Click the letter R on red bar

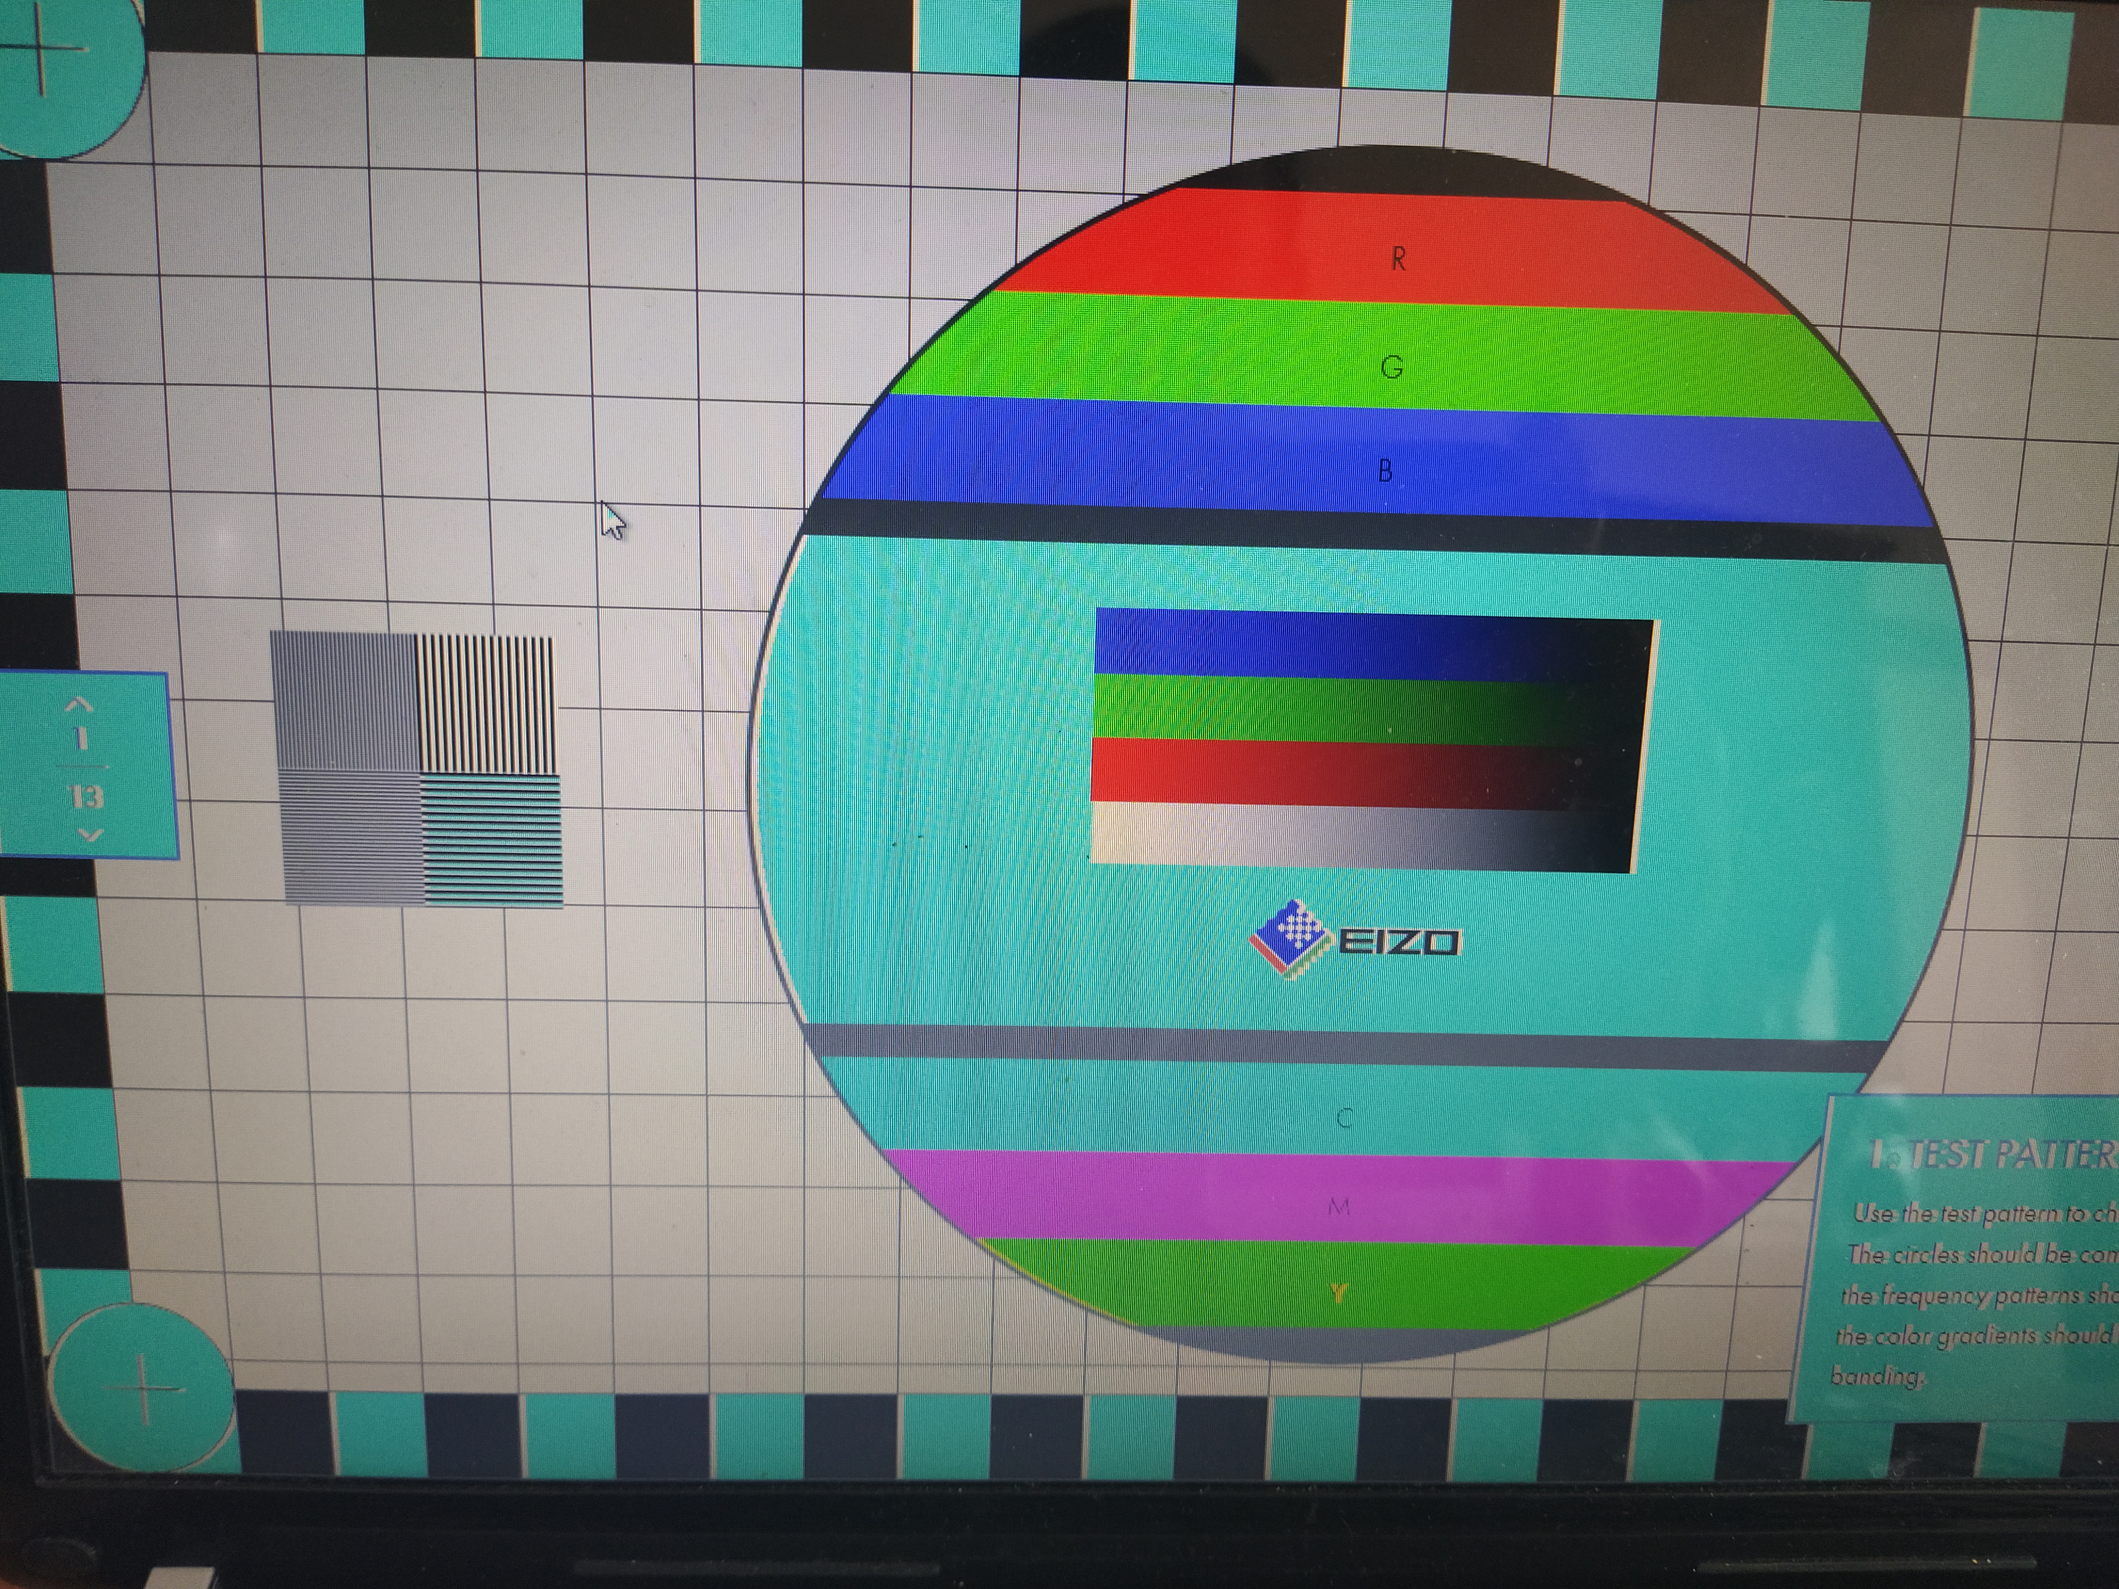click(x=1397, y=258)
